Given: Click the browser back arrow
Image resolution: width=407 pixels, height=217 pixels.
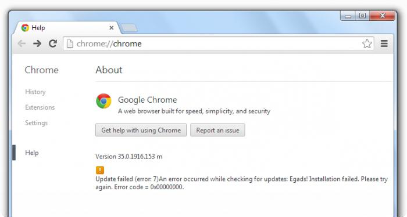Looking at the screenshot, I should pyautogui.click(x=22, y=44).
